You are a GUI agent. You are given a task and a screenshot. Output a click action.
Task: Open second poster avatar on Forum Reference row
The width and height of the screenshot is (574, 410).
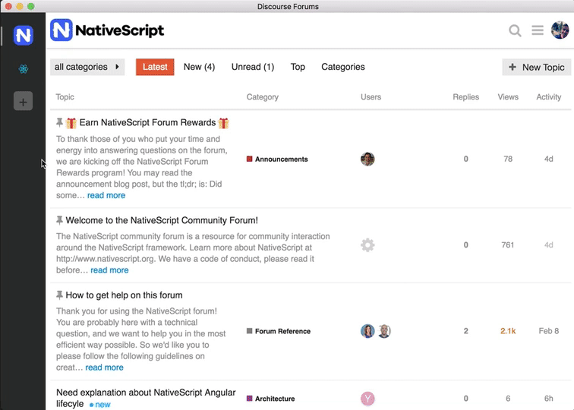click(384, 331)
